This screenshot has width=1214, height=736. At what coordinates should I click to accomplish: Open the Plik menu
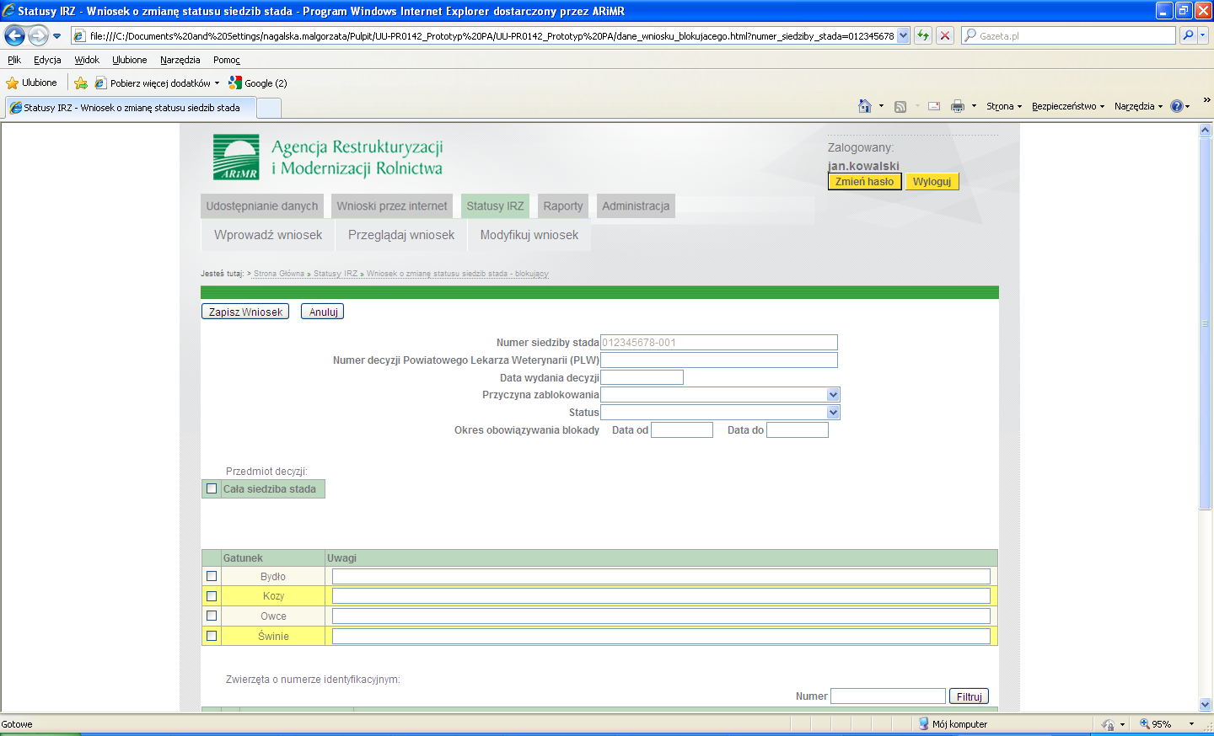click(14, 60)
